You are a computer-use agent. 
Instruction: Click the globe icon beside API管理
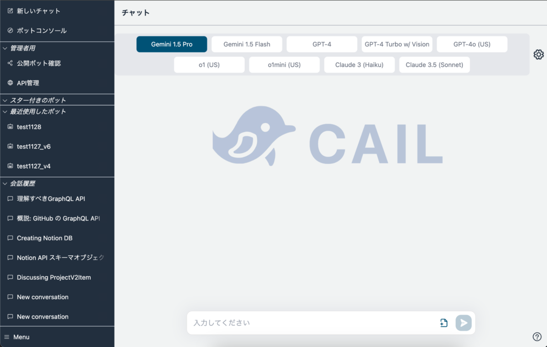10,83
